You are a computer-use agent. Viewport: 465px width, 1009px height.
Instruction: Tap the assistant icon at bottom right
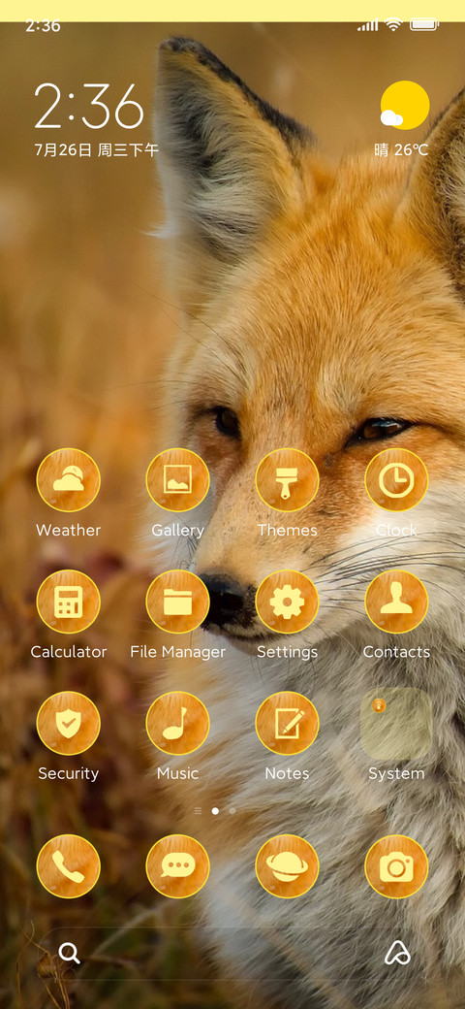coord(397,953)
